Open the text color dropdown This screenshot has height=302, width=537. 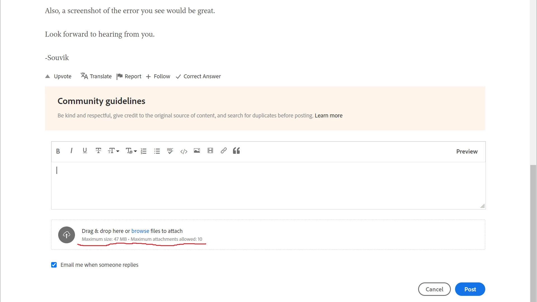coord(131,151)
